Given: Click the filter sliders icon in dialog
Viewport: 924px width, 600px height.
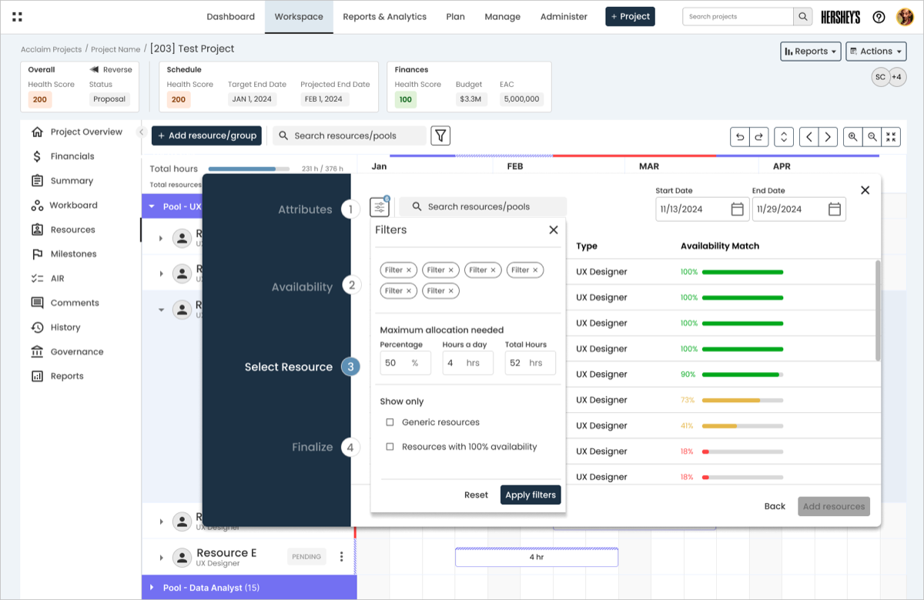Looking at the screenshot, I should click(380, 207).
